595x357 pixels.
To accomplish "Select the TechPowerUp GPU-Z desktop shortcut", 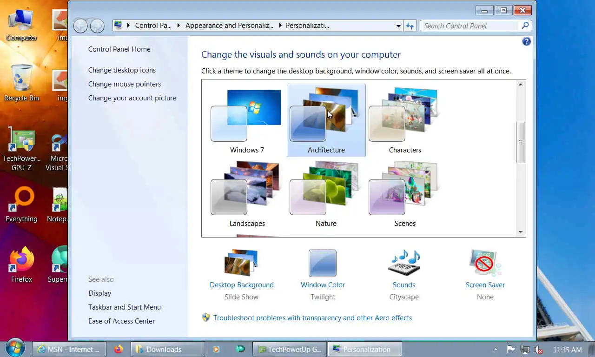I will click(21, 149).
